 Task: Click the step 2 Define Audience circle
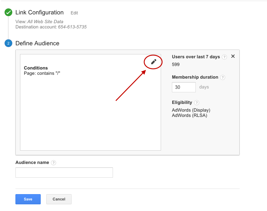[8, 43]
